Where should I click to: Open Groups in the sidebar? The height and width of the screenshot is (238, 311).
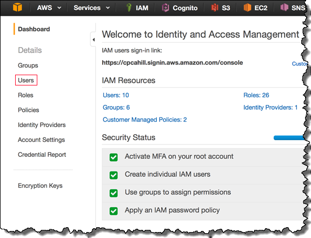pos(28,65)
